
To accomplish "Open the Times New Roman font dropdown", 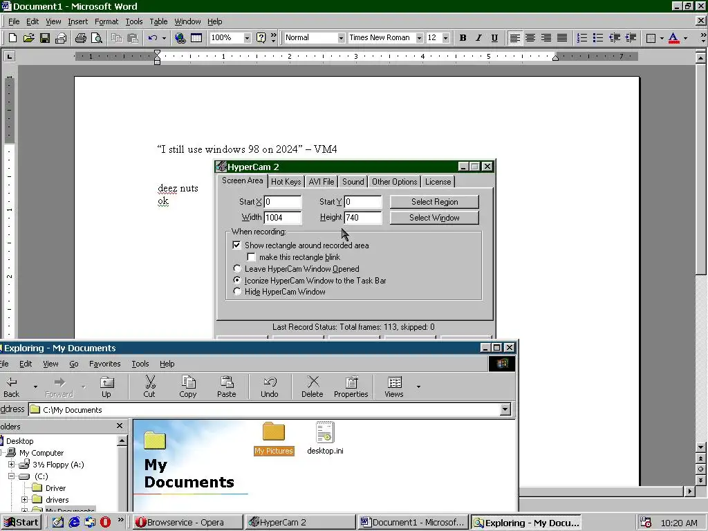I will coord(420,38).
